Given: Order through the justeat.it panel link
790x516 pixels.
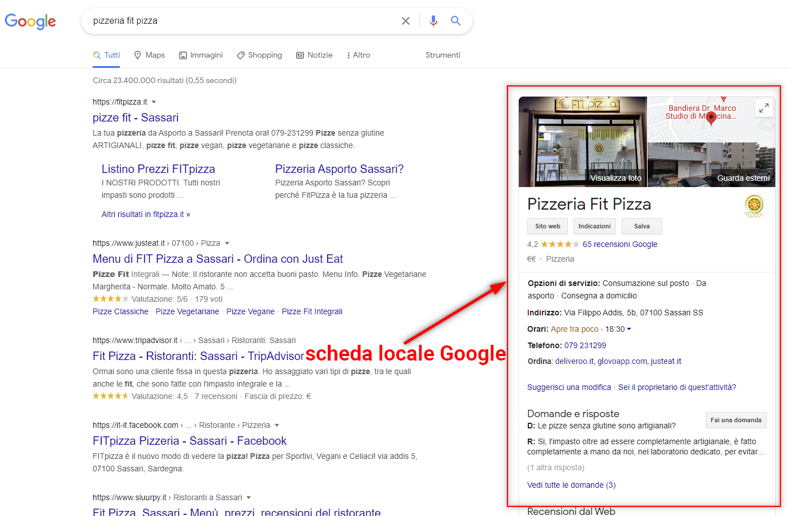Looking at the screenshot, I should (666, 361).
